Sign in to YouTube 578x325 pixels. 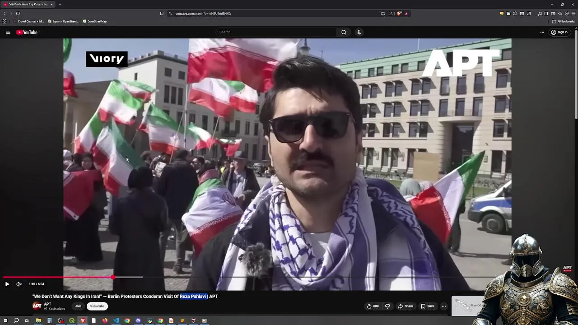(x=559, y=32)
